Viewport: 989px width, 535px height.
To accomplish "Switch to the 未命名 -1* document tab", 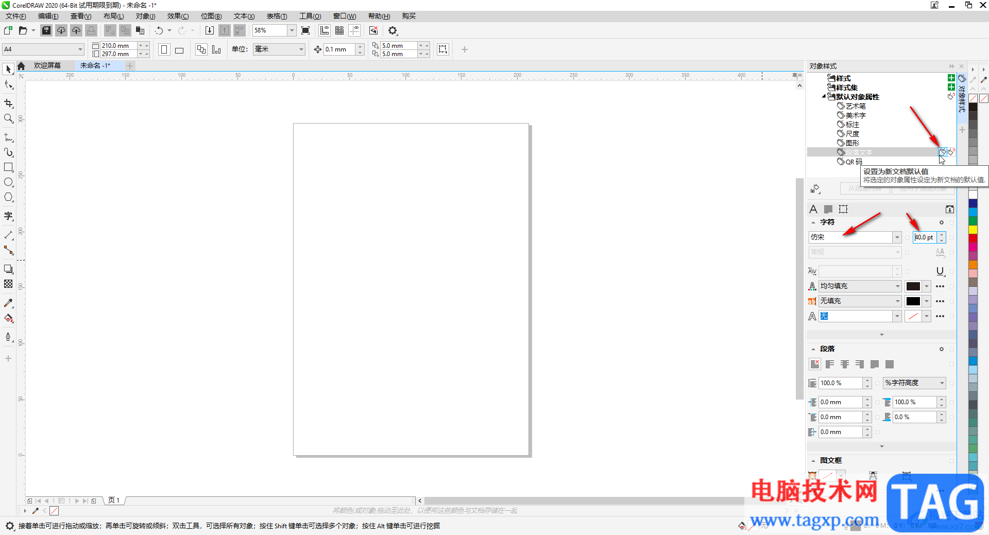I will click(95, 65).
